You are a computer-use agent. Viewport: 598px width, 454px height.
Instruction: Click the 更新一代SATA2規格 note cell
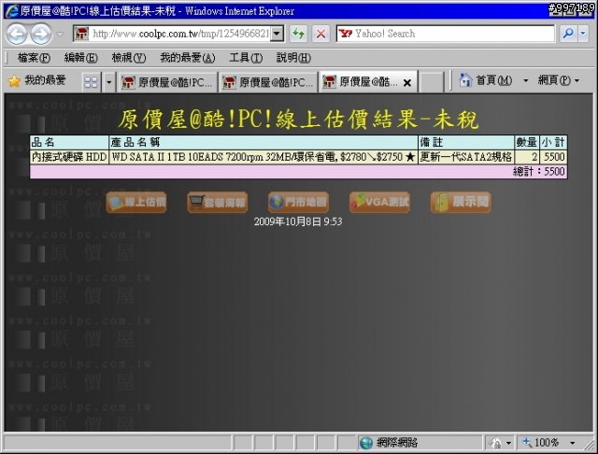tap(466, 157)
